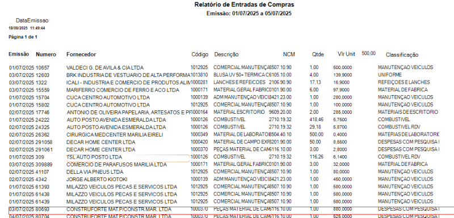Click quantity 116,26

pyautogui.click(x=316, y=157)
